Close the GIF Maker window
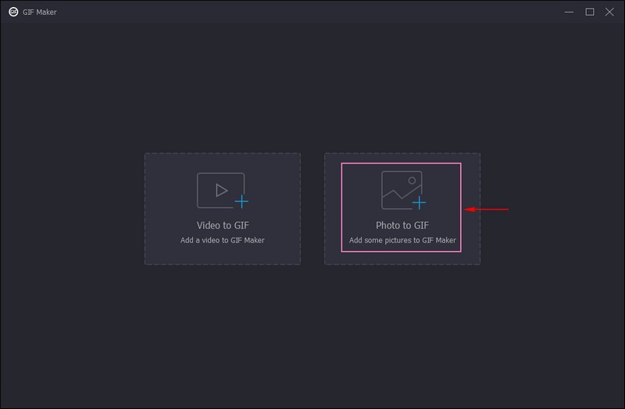The image size is (625, 409). (x=610, y=12)
